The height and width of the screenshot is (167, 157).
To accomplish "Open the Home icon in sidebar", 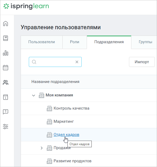I will pyautogui.click(x=6, y=23).
